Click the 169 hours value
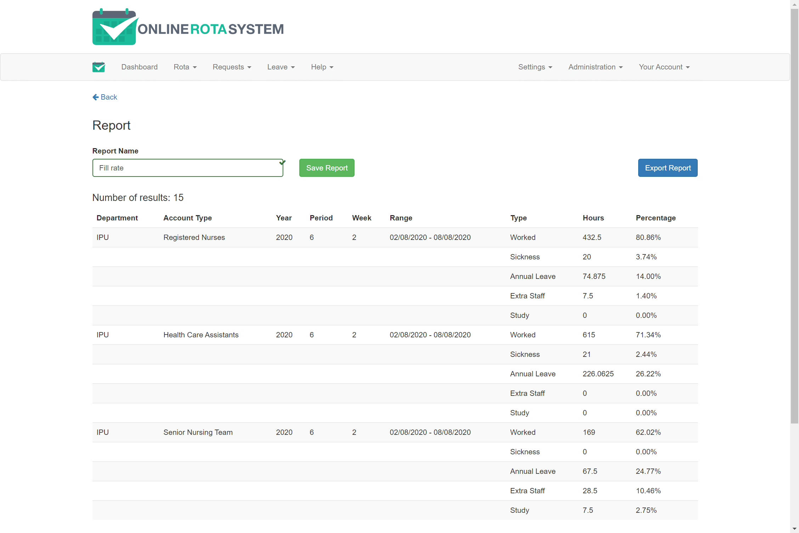Screen dimensions: 799x533 589,432
